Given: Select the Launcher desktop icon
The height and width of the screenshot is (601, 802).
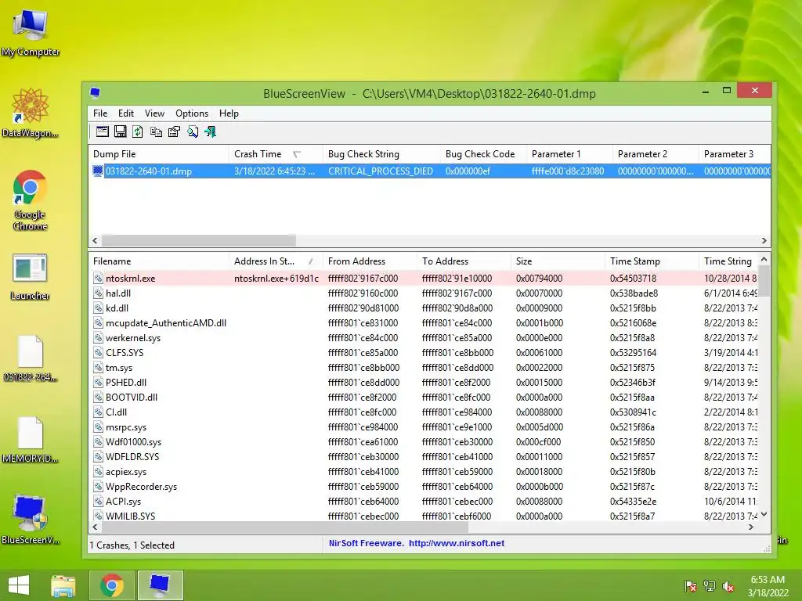Looking at the screenshot, I should [31, 277].
